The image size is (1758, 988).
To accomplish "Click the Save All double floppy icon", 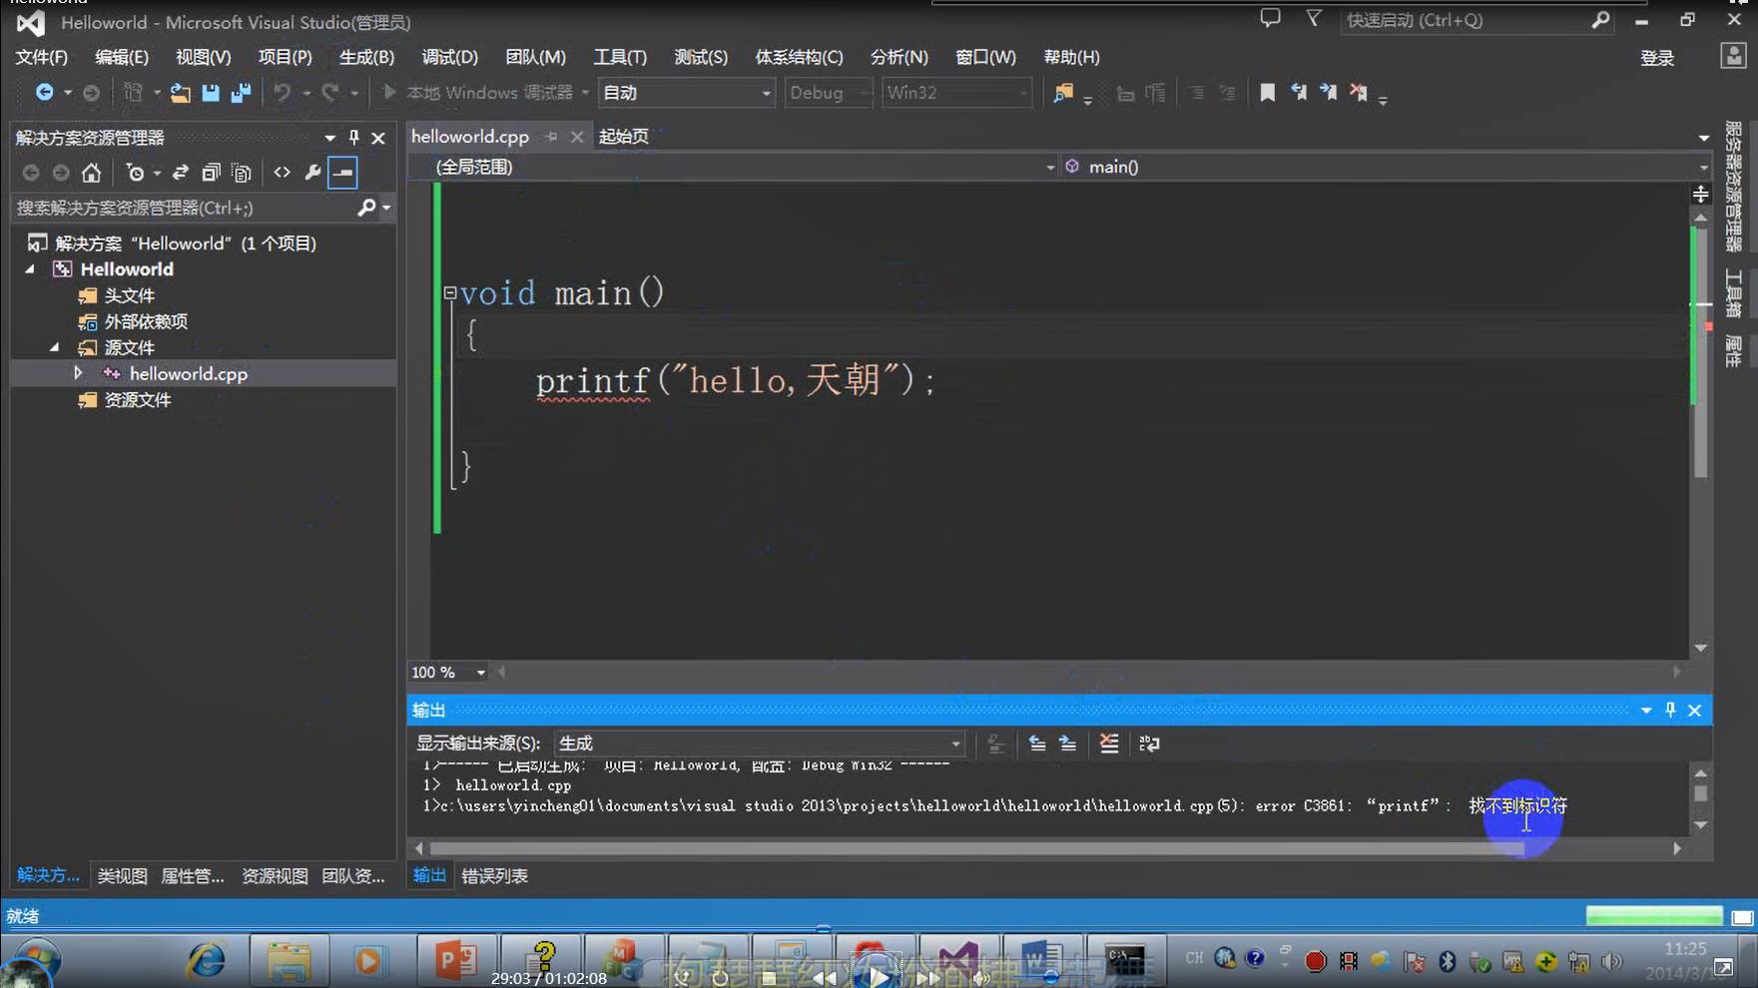I will 241,93.
